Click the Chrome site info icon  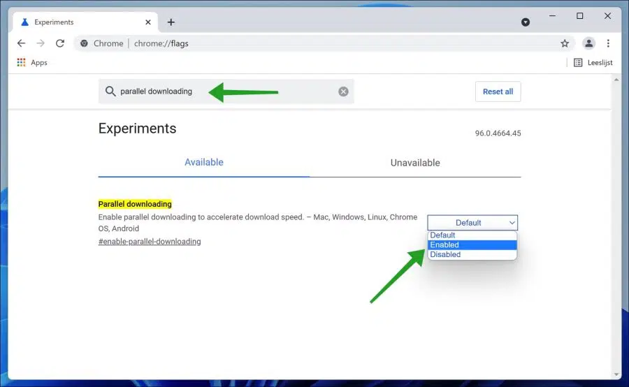pyautogui.click(x=84, y=43)
